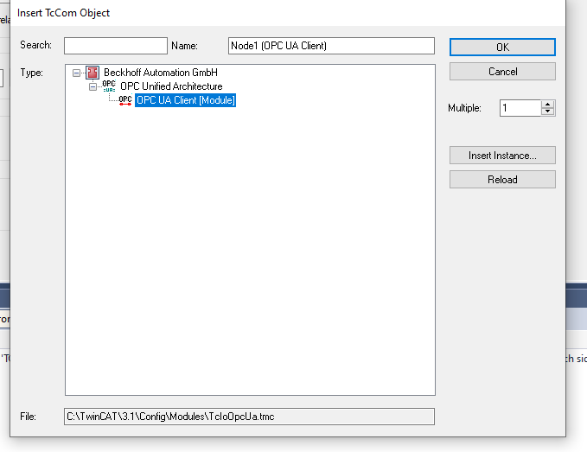The height and width of the screenshot is (452, 587).
Task: Open the Insert Instance... dialog
Action: click(x=502, y=156)
